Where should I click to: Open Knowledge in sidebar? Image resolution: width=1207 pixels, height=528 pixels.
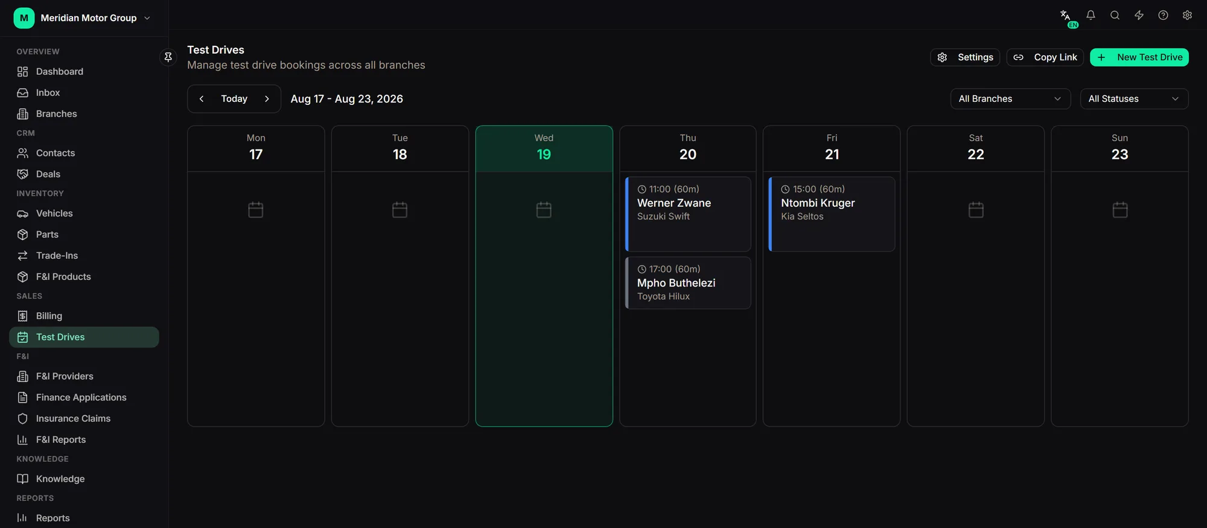[84, 479]
